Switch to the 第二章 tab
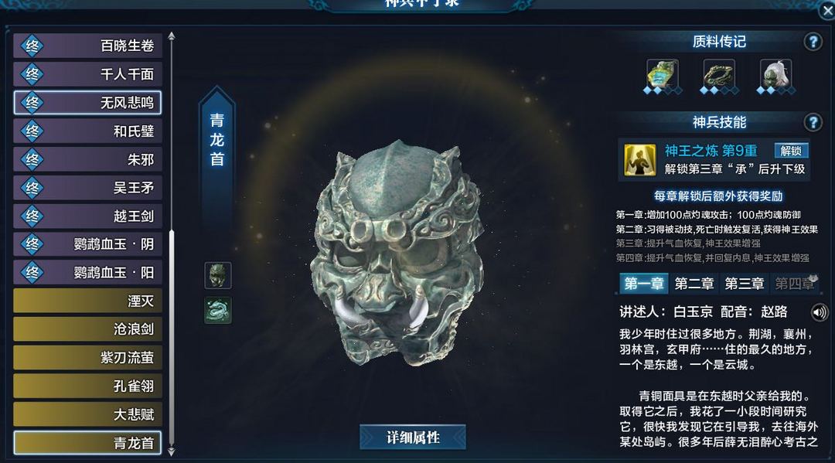The height and width of the screenshot is (463, 835). click(x=694, y=284)
